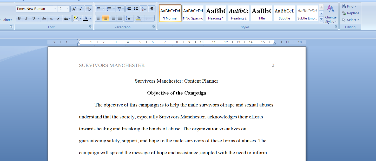Open the Styles pane launcher
Screen dimensions: 376x161
coord(336,27)
